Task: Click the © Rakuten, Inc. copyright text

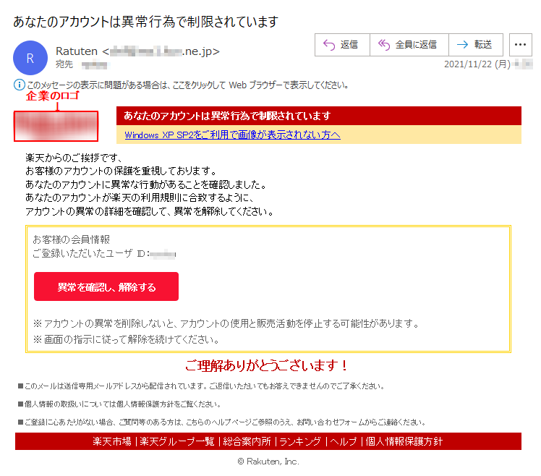Action: tap(268, 462)
